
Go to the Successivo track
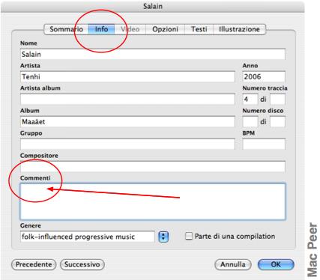(82, 264)
